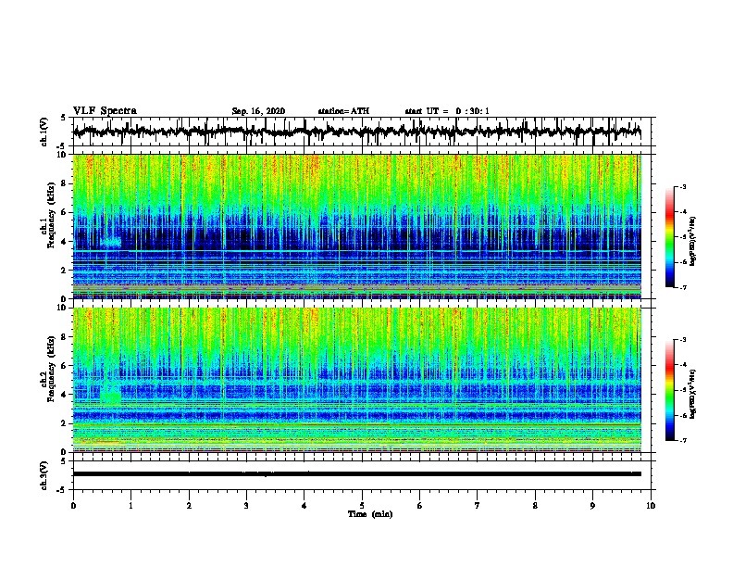Click the "start UT = 0:30:1" label

point(447,111)
